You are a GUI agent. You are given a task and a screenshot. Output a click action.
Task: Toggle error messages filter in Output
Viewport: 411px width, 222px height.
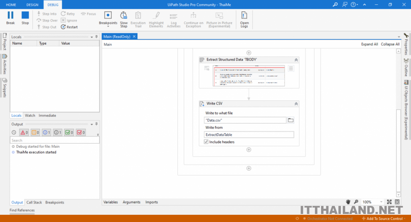pyautogui.click(x=24, y=132)
